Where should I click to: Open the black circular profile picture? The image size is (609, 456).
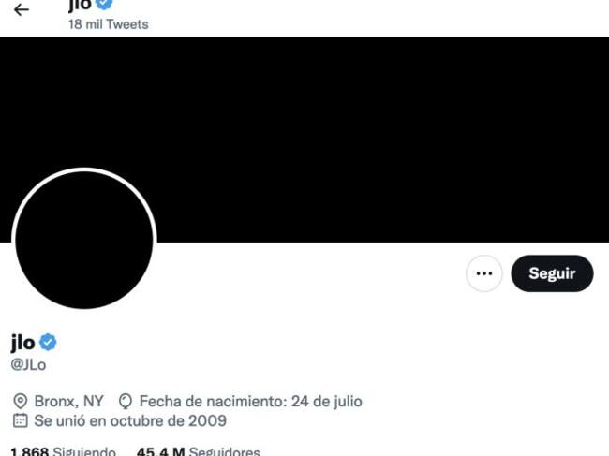(84, 240)
